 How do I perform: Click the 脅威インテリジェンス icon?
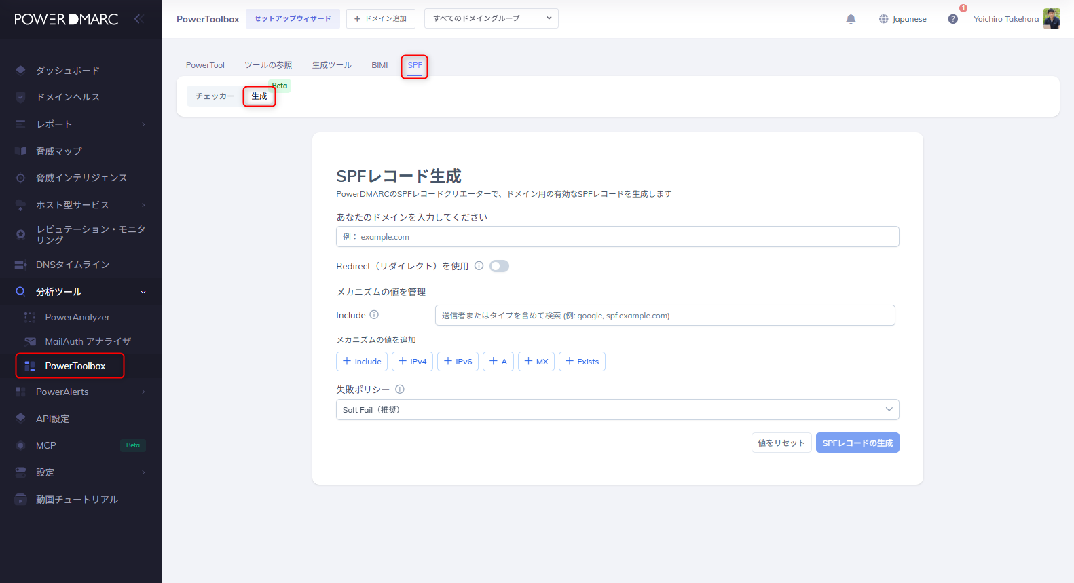point(20,178)
